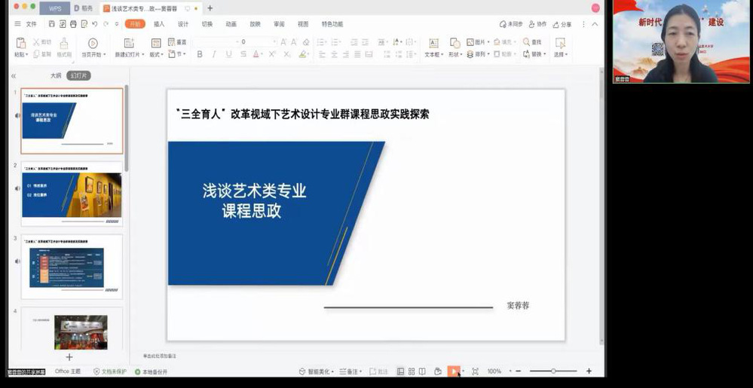This screenshot has height=388, width=753.
Task: Switch to Outline (大纲) panel view
Action: [x=56, y=75]
